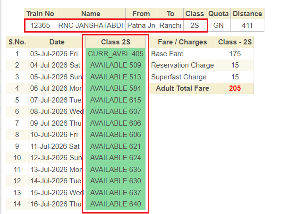Image resolution: width=289 pixels, height=214 pixels.
Task: Select CURR_AVBL 405 availability cell
Action: [x=116, y=54]
